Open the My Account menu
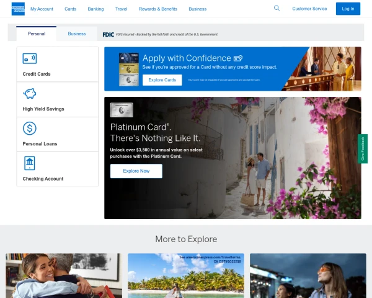The image size is (372, 298). tap(42, 9)
